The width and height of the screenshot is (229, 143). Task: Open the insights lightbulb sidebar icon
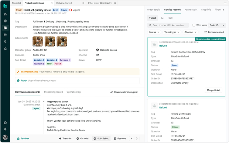point(5,42)
